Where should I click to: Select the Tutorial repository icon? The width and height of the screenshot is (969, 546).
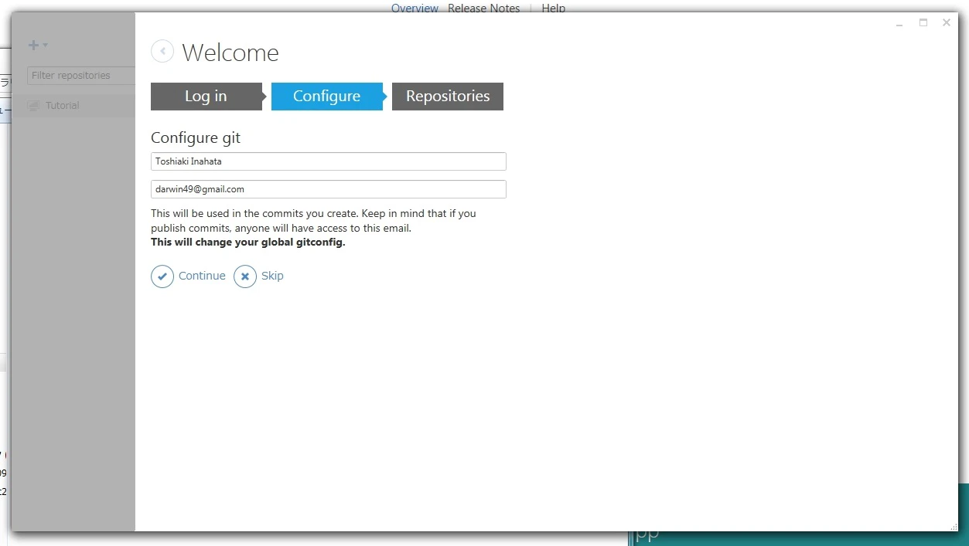point(34,106)
